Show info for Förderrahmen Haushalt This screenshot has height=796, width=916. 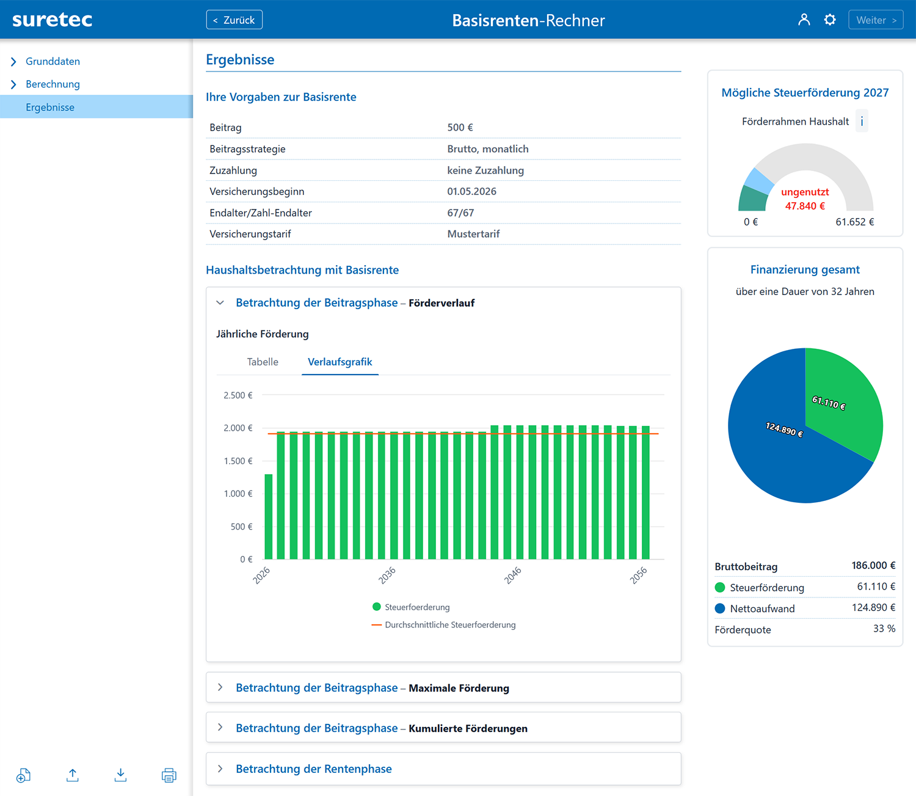[x=862, y=122]
